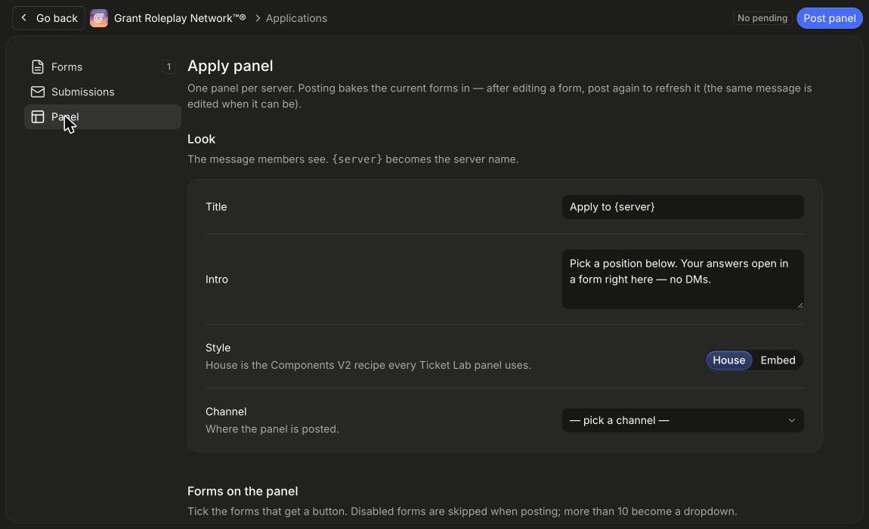Screen dimensions: 869x529
Task: Click the Apply panel heading
Action: pyautogui.click(x=230, y=66)
